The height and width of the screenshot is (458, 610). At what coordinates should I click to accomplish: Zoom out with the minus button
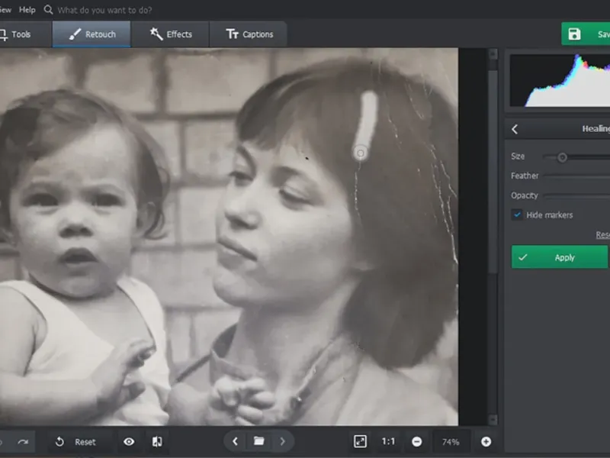pyautogui.click(x=417, y=441)
